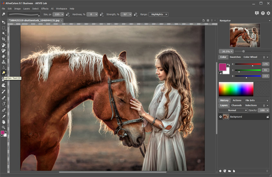
Task: Swap foreground and background colors in Color panel
Action: (x=228, y=65)
